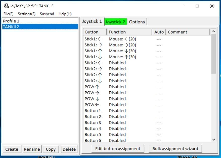Click the Function column header

[129, 32]
